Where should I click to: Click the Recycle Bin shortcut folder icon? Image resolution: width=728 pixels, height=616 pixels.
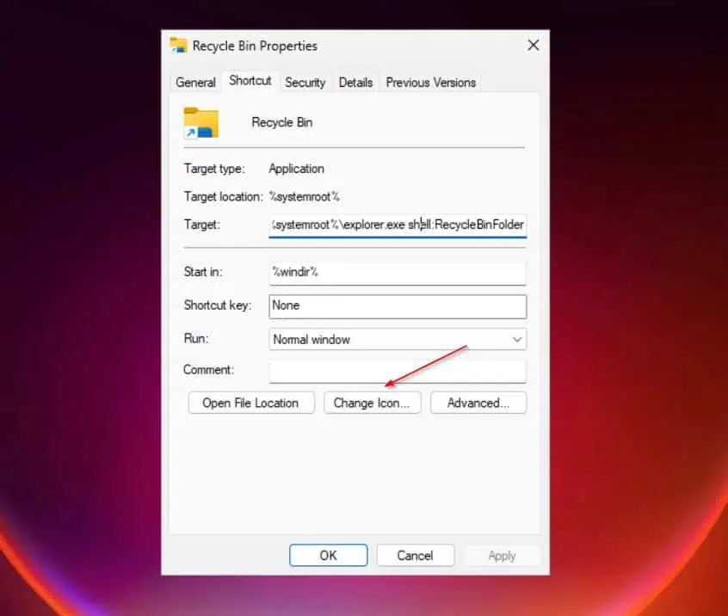pos(201,123)
